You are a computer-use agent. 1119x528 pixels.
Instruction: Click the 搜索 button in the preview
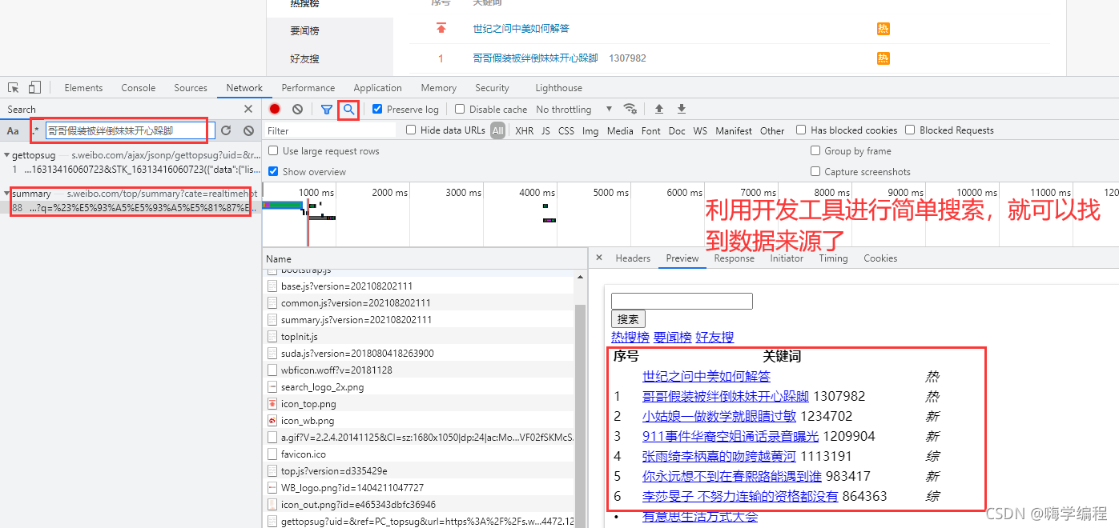tap(628, 318)
